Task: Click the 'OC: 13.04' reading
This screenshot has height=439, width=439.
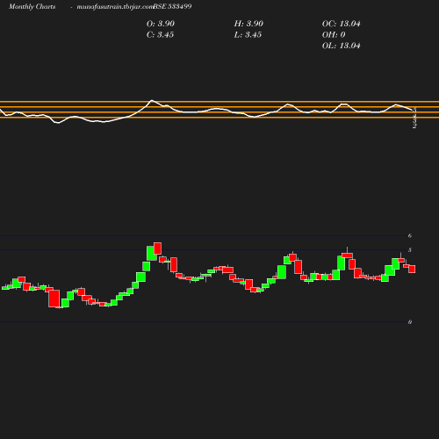Action: (342, 24)
